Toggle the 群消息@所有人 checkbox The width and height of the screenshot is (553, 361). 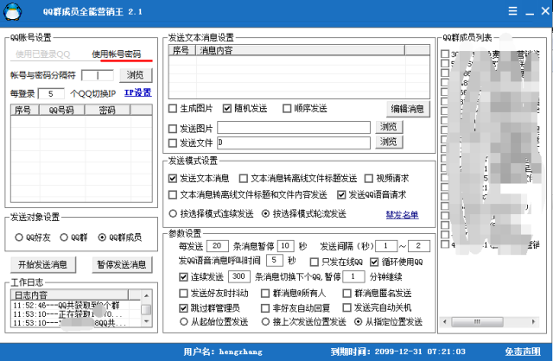[x=265, y=294]
